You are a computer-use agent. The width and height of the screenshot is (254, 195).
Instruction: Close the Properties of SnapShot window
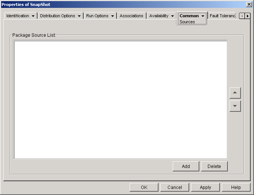[249, 4]
